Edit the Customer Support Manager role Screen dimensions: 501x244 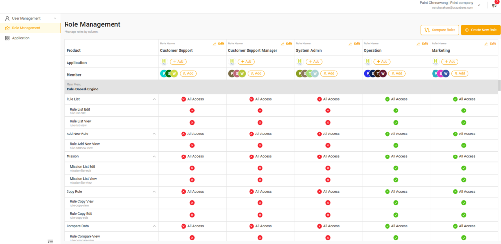click(286, 44)
